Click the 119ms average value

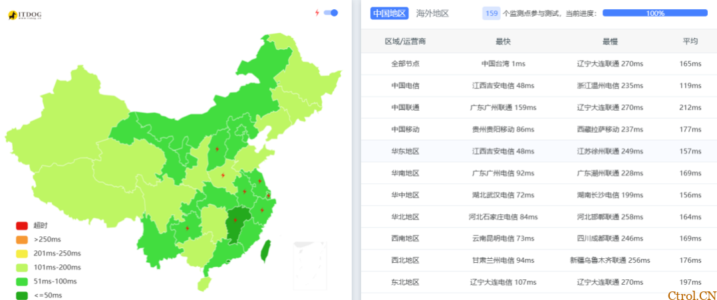click(x=690, y=86)
